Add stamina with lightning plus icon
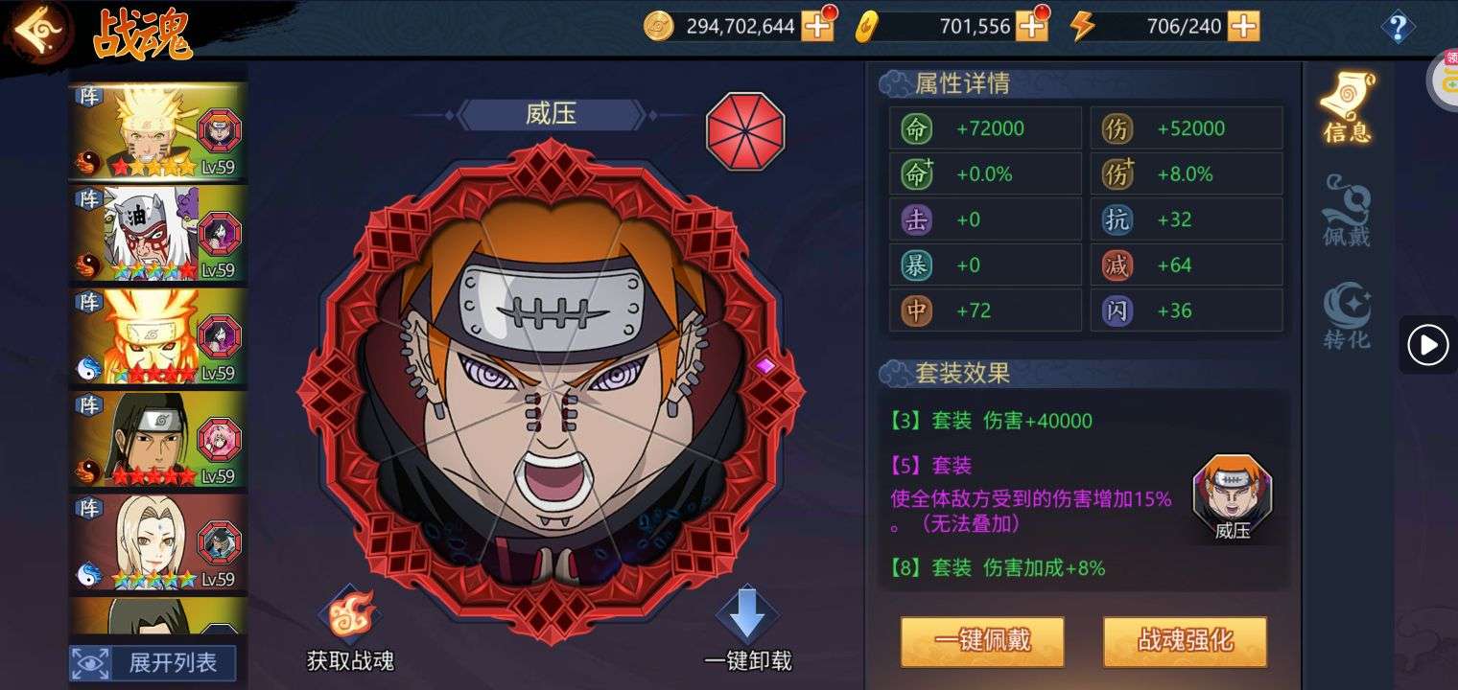 [x=1244, y=26]
